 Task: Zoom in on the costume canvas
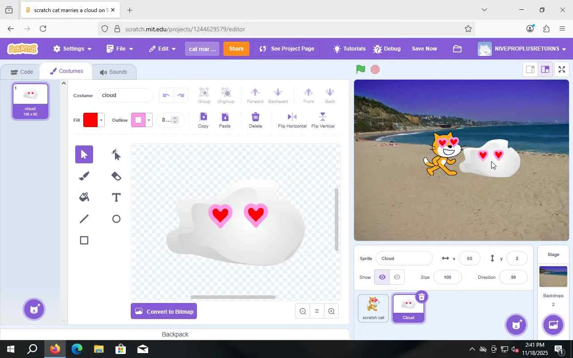(331, 311)
